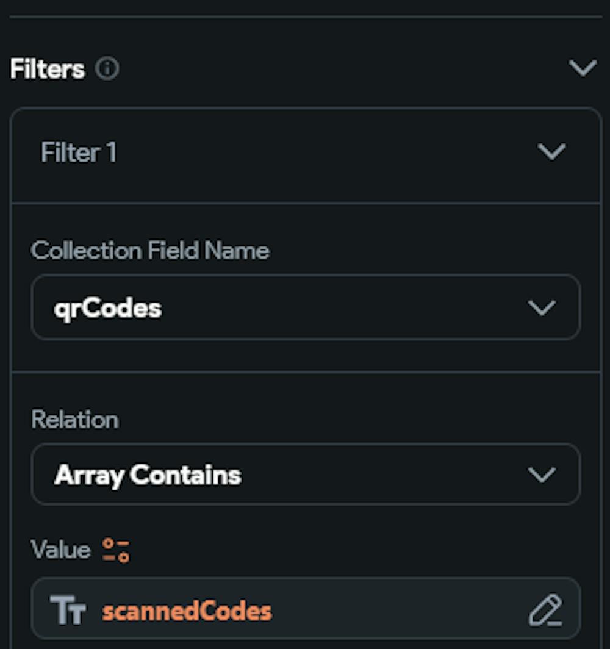
Task: Click the Tt text type icon
Action: (x=68, y=611)
